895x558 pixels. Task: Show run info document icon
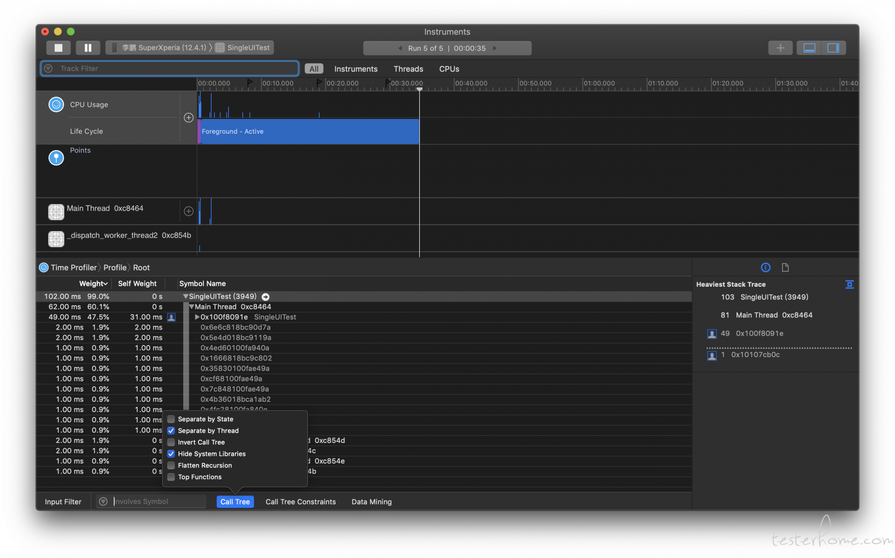click(x=785, y=268)
